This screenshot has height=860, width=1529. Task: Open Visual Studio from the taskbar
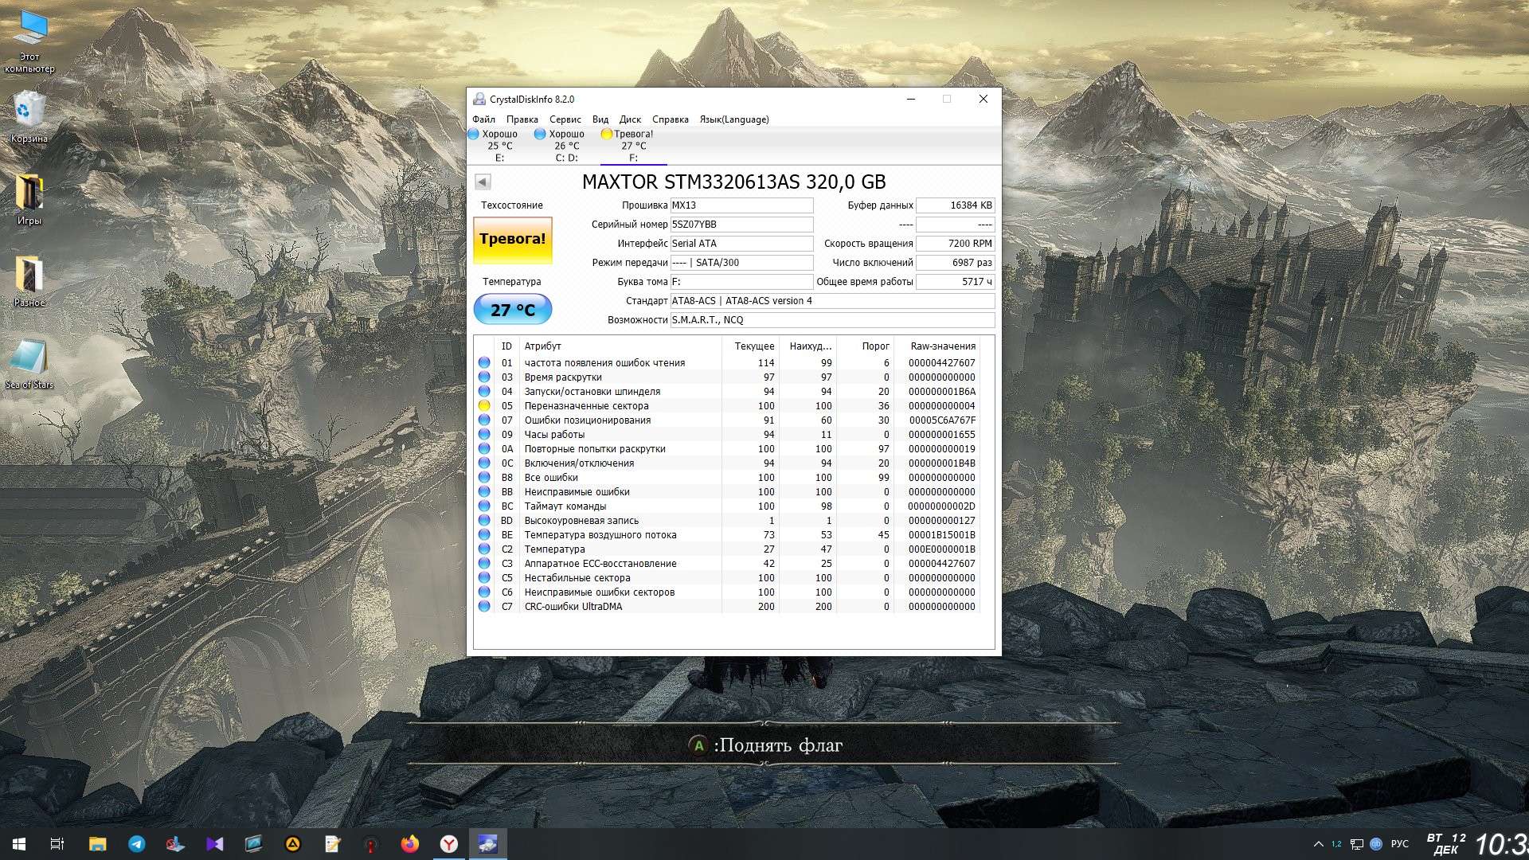(x=215, y=844)
